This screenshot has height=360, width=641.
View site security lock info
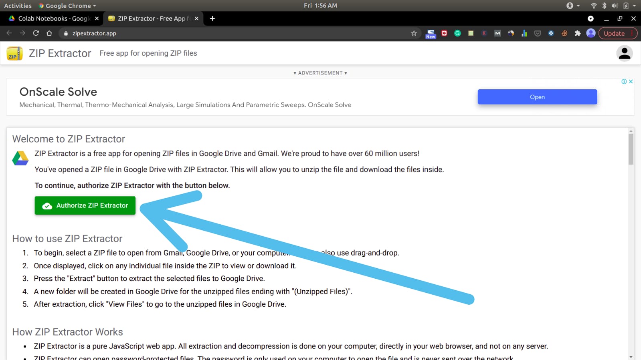pyautogui.click(x=66, y=33)
